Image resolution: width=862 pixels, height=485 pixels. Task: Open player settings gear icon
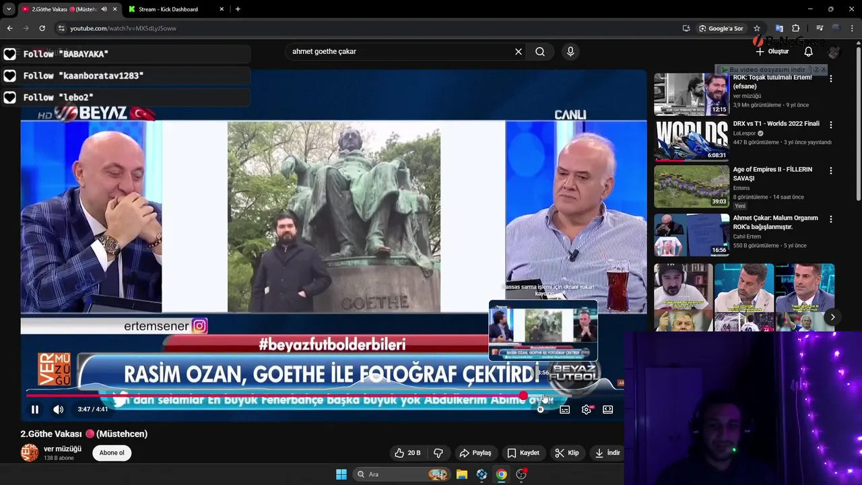[587, 409]
